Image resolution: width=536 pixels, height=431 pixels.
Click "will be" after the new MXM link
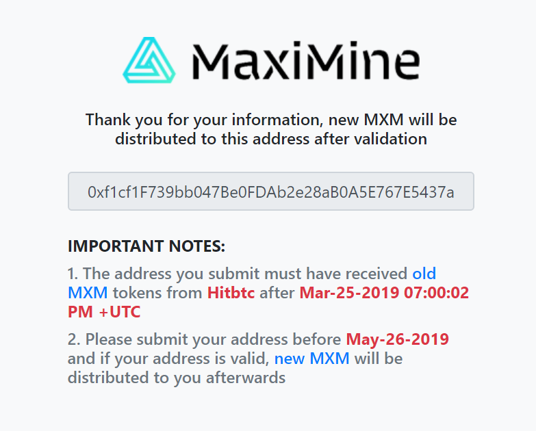(x=379, y=358)
